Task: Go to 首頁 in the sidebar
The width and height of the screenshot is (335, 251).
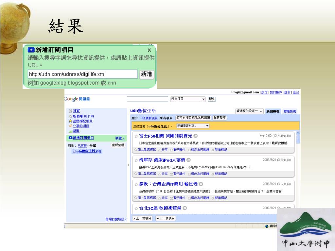Action: pos(76,111)
